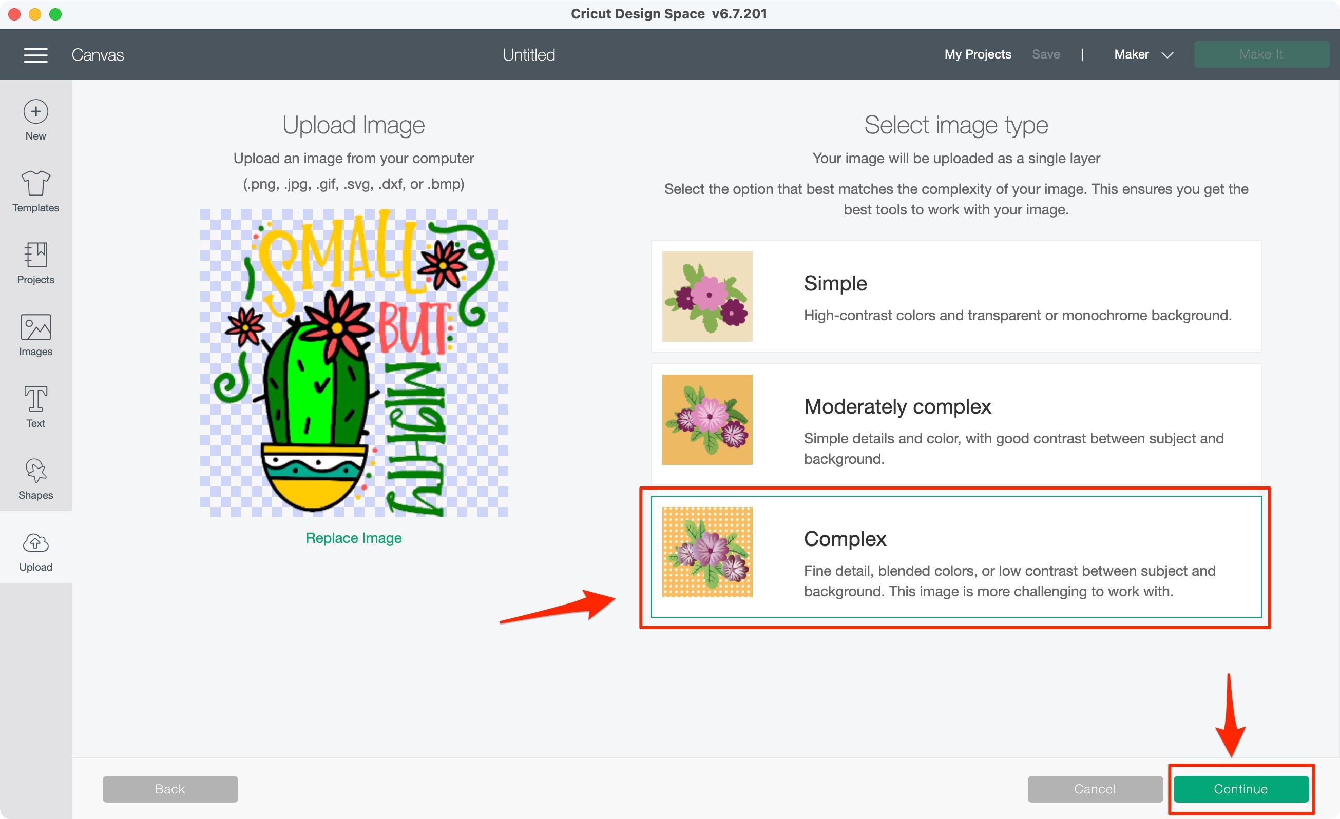Click the New project plus icon
This screenshot has width=1340, height=819.
click(35, 112)
